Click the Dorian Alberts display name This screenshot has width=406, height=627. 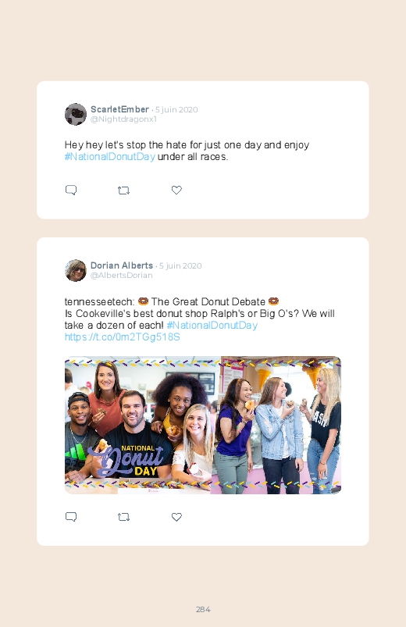click(x=122, y=265)
